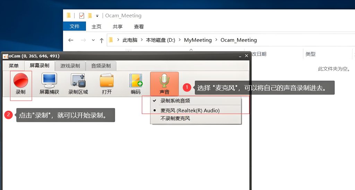Screen dimensions: 355x190
Task: Open the 编码 codec settings icon
Action: pos(136,81)
